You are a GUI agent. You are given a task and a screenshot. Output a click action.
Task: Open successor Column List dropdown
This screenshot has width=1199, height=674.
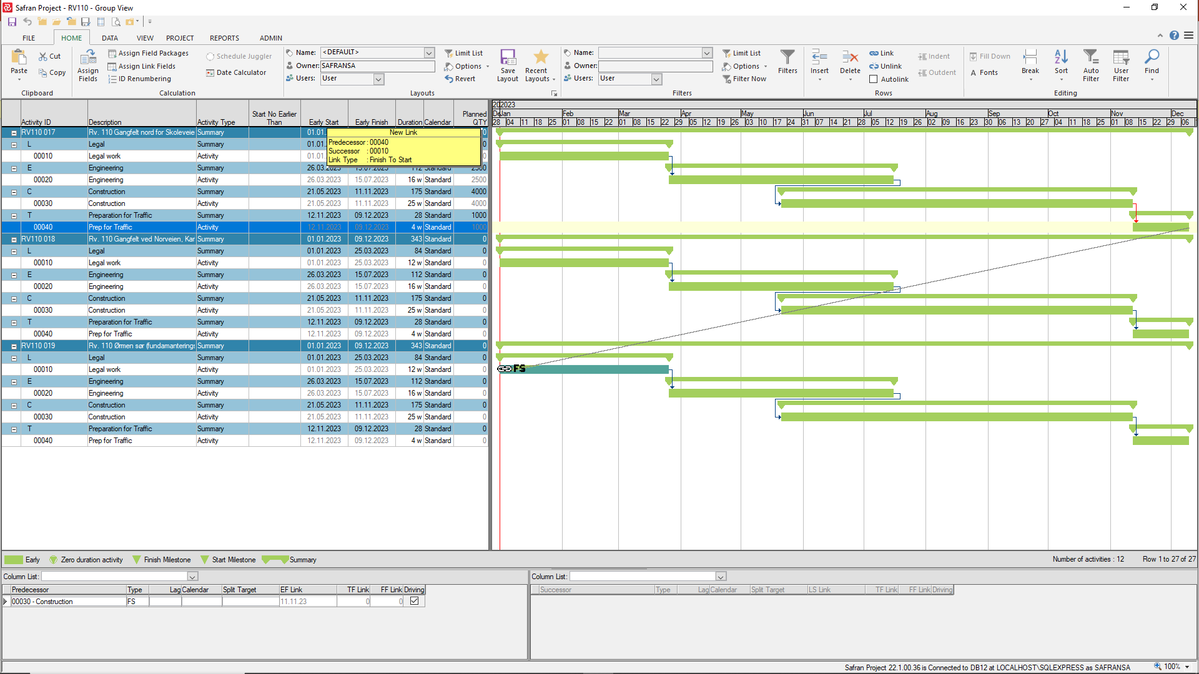coord(721,577)
